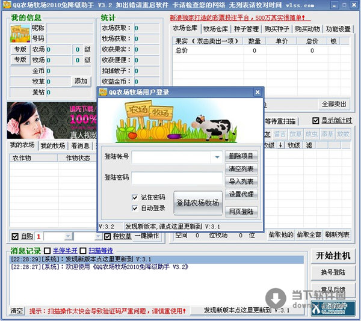Click the 登陆农场牧场 login button
Image resolution: width=361 pixels, height=321 pixels.
[198, 203]
